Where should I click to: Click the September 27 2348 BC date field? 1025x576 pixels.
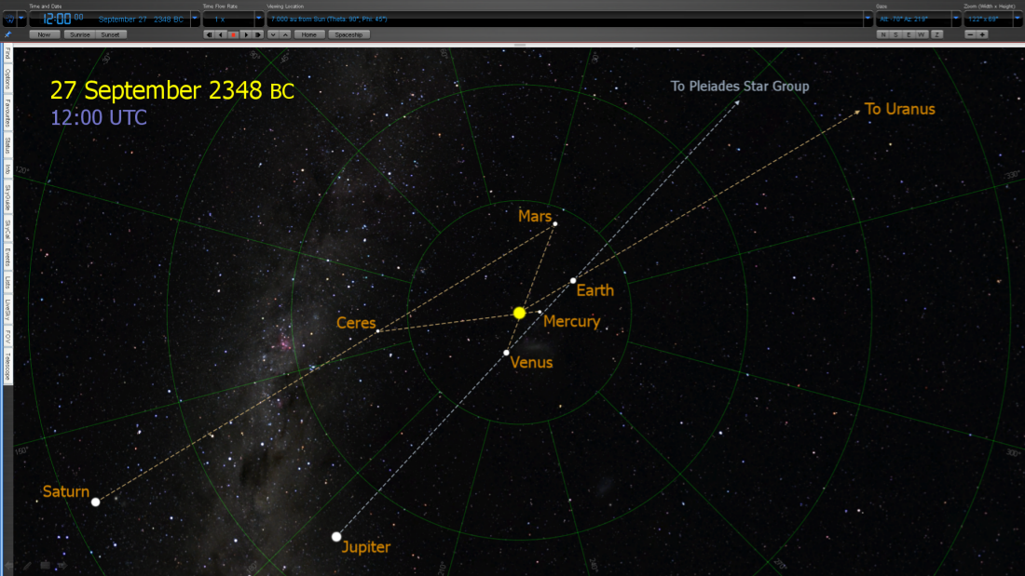click(141, 19)
